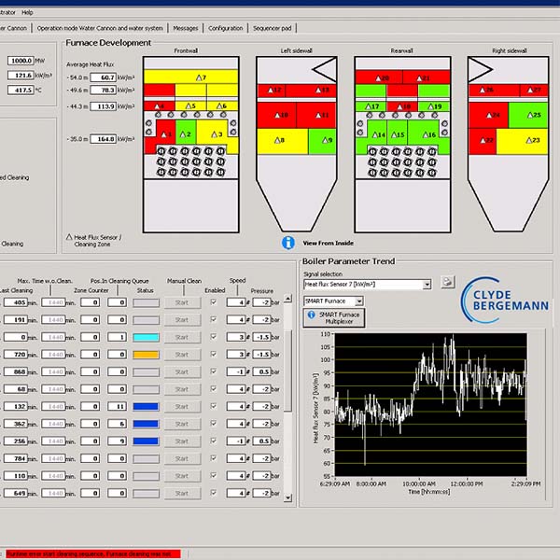
Task: Open the Heat flux Sensor 7 signal dropdown
Action: point(427,285)
